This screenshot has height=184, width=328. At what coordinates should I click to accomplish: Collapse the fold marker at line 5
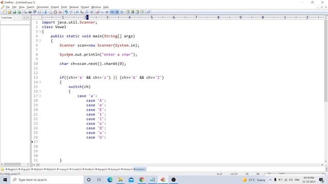point(40,41)
